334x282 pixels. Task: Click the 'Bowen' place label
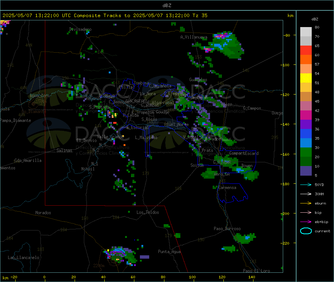point(247,165)
